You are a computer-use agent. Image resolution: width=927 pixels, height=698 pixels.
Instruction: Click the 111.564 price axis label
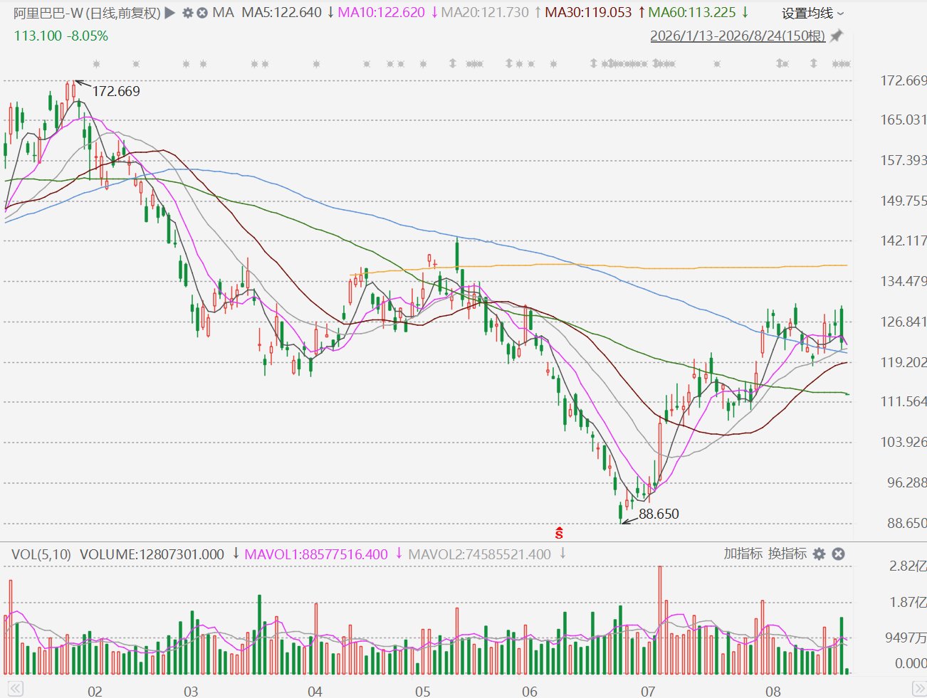pyautogui.click(x=904, y=401)
